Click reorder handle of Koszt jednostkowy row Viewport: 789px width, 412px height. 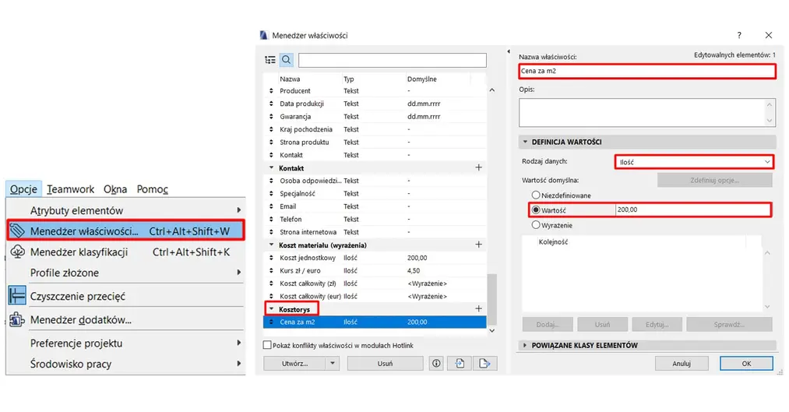271,258
